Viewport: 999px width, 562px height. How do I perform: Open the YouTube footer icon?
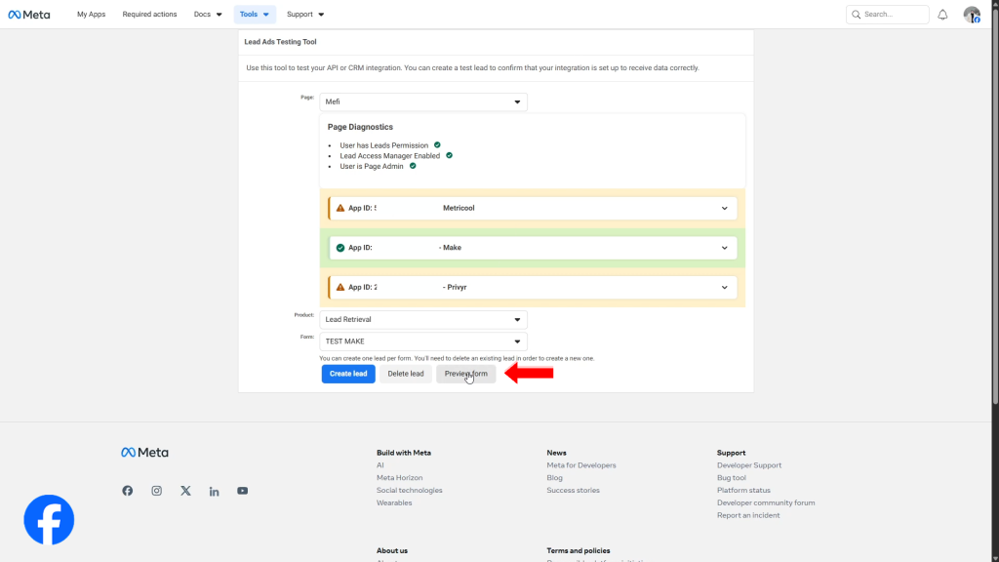point(243,491)
